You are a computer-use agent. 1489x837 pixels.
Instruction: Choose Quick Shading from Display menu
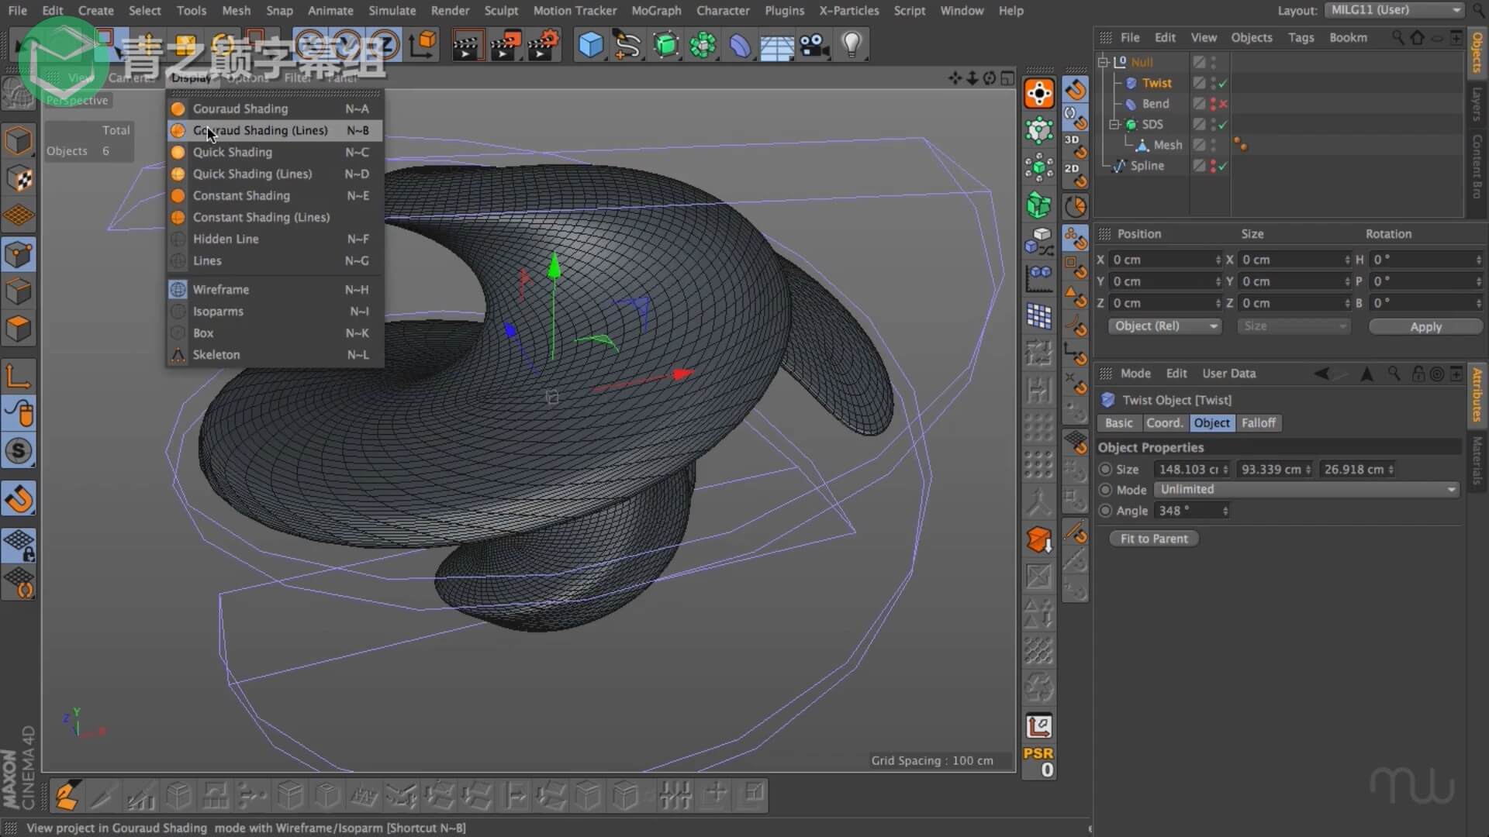click(x=232, y=152)
